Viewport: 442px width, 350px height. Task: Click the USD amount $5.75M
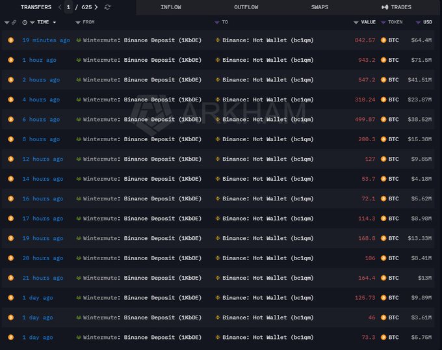(421, 337)
